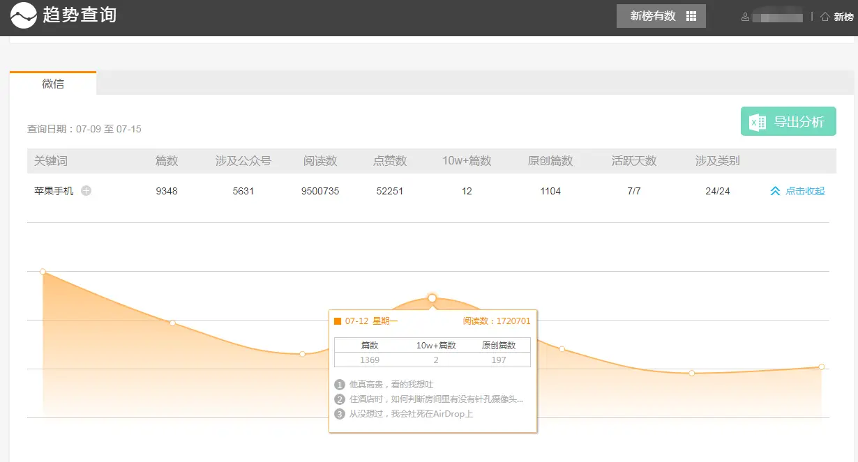This screenshot has height=462, width=858.
Task: Collapse the chart using 点击收起
Action: coord(797,191)
